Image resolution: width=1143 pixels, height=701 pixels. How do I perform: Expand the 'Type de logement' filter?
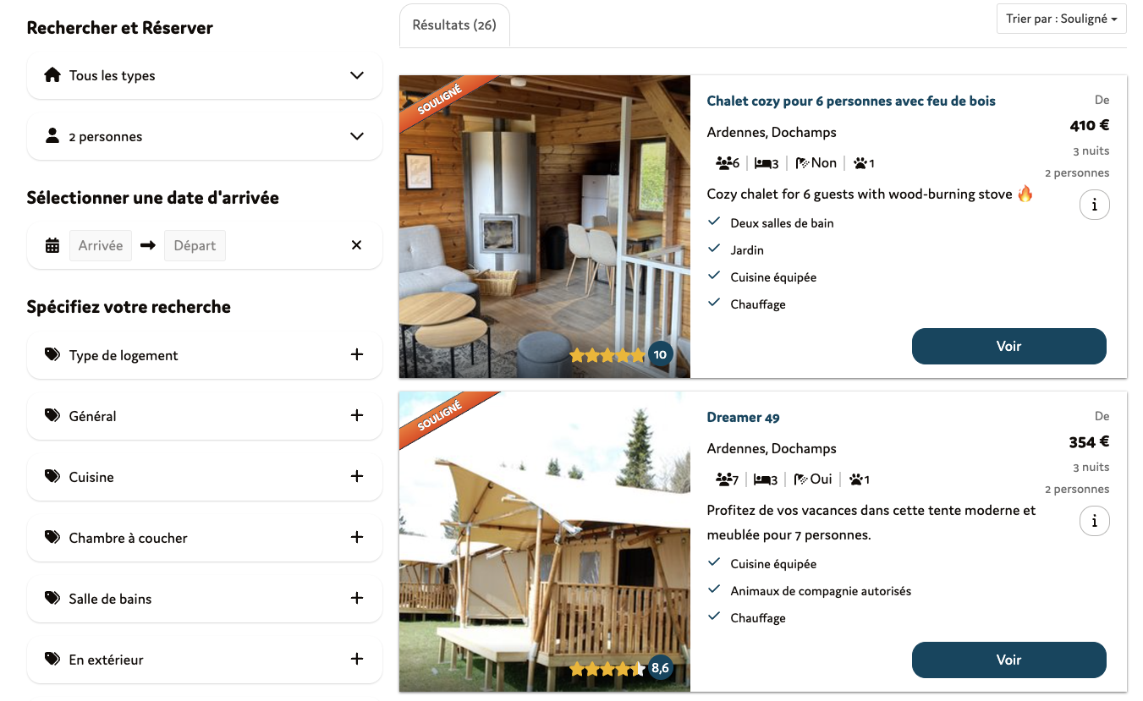pyautogui.click(x=204, y=355)
